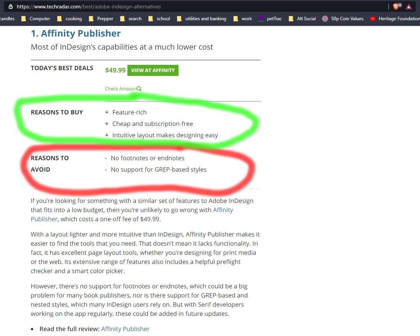Open the work bookmarks folder
Image resolution: width=420 pixels, height=336 pixels.
coord(242,18)
